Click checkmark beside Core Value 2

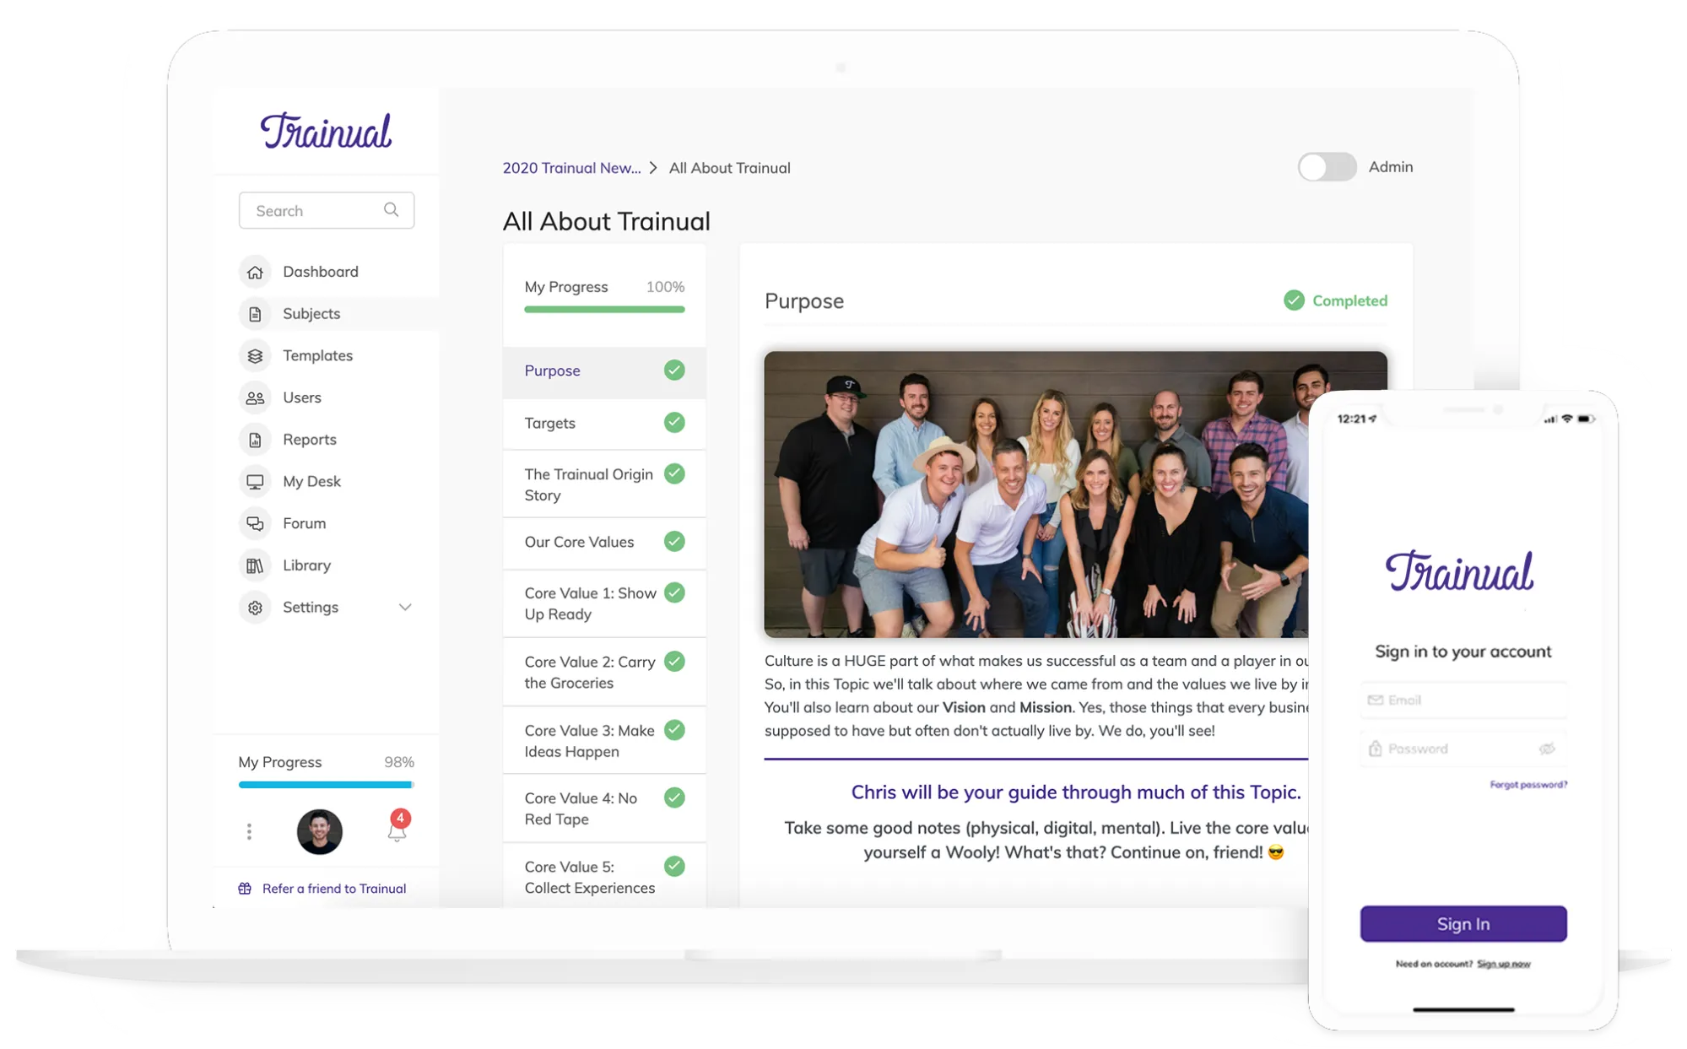674,662
